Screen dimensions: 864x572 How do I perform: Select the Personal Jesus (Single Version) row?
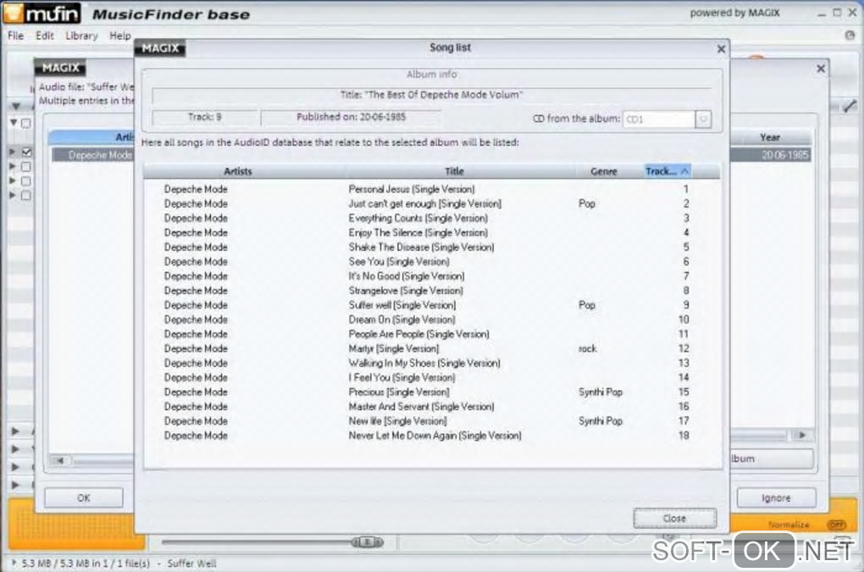click(431, 189)
